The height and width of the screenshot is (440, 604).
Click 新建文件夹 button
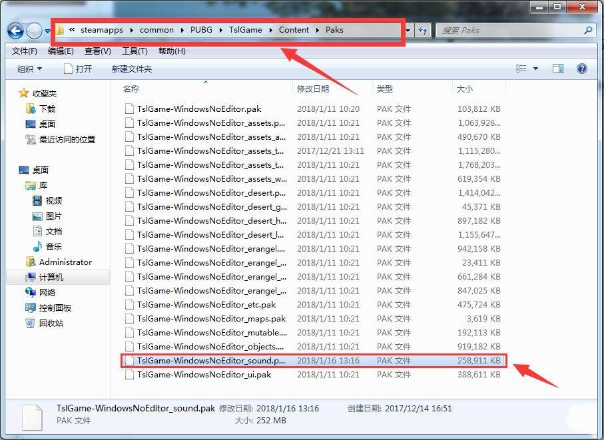(132, 69)
